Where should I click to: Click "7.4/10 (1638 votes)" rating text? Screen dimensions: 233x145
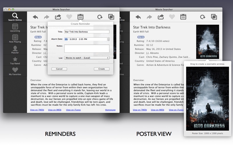coord(158,41)
